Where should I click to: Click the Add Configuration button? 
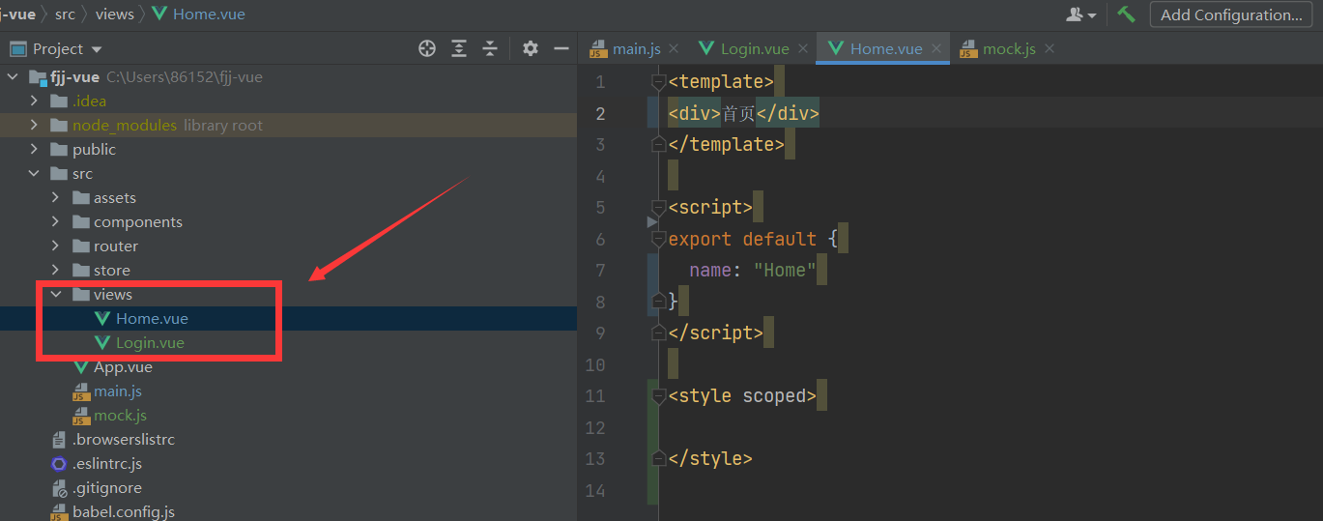[1231, 14]
